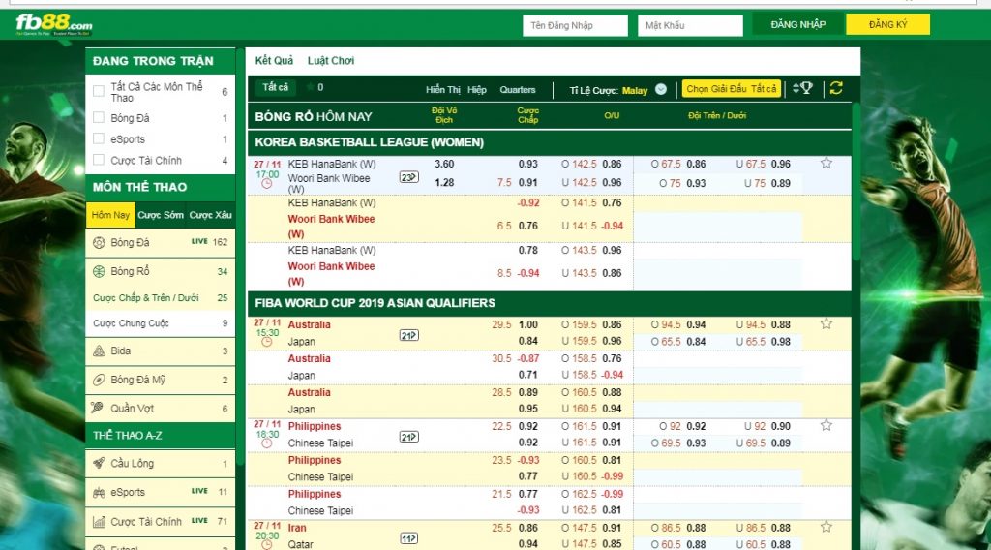Select the Cược Xâu tab
Image resolution: width=991 pixels, height=550 pixels.
210,215
